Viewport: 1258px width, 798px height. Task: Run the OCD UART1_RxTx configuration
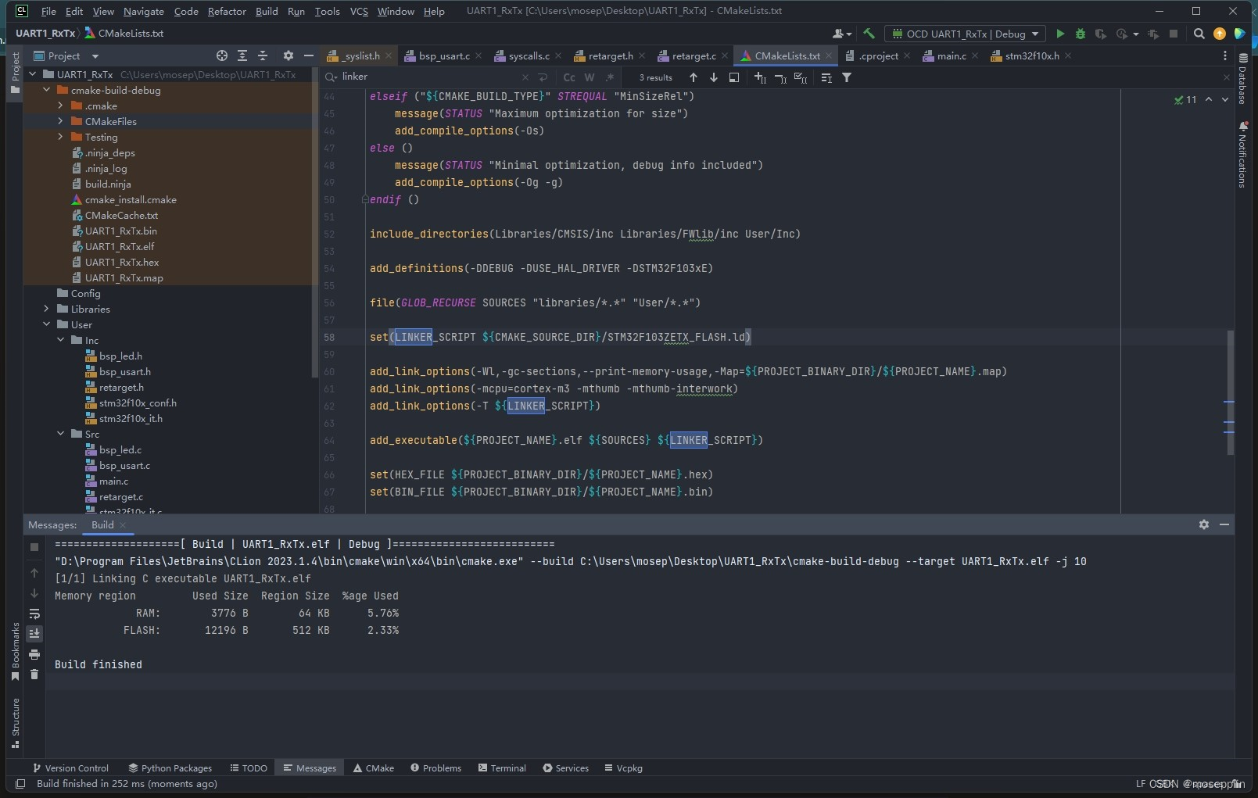pyautogui.click(x=1059, y=34)
